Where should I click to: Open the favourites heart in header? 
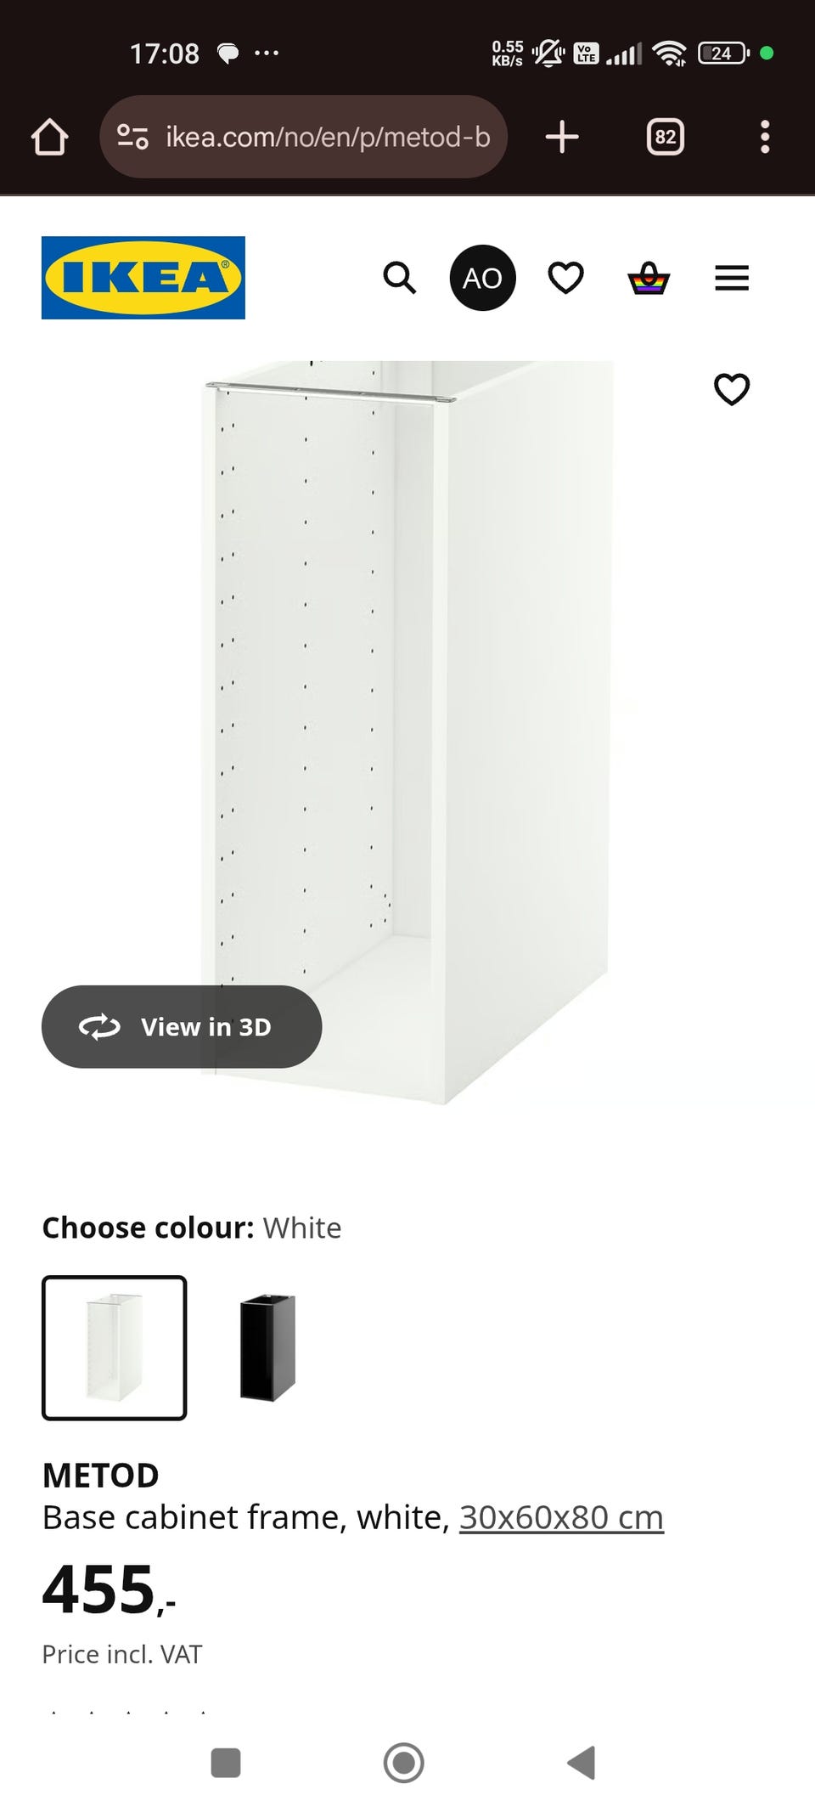tap(565, 278)
